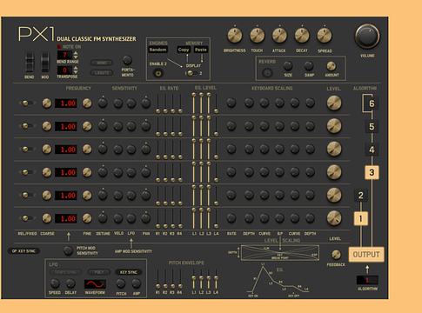Click the Pitch Mod Sensitivity knob

coord(68,250)
